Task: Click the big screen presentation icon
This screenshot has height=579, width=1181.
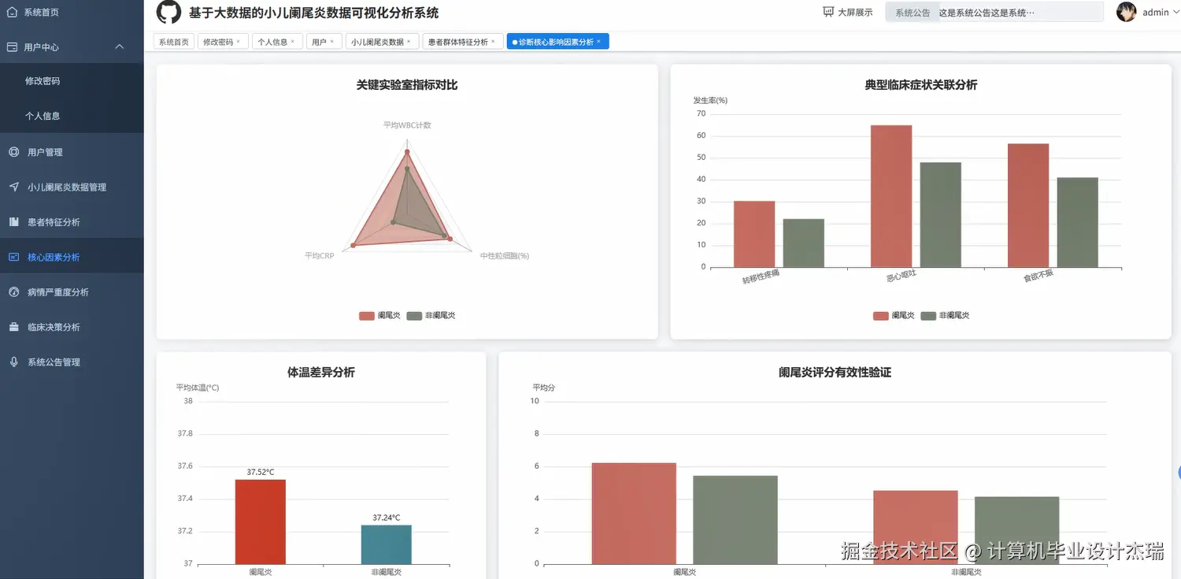Action: (x=828, y=12)
